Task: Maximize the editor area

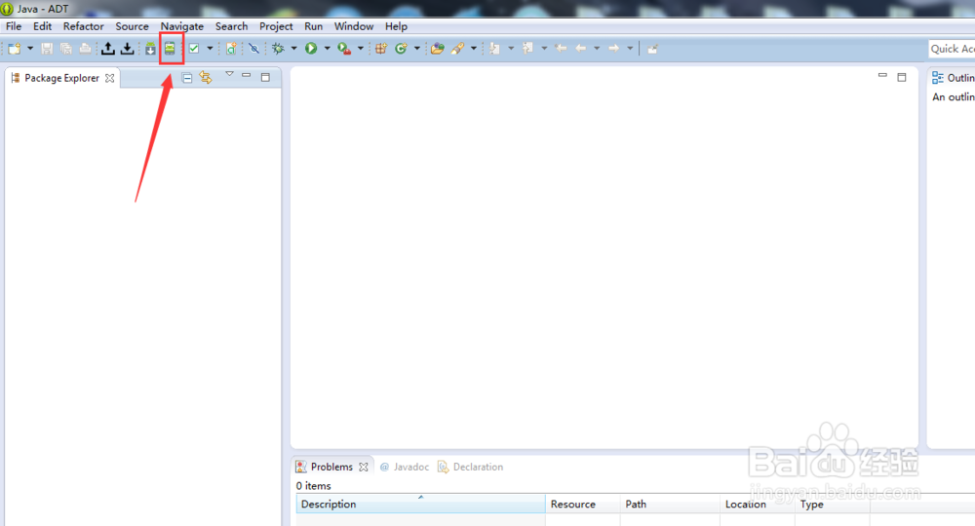Action: point(902,77)
